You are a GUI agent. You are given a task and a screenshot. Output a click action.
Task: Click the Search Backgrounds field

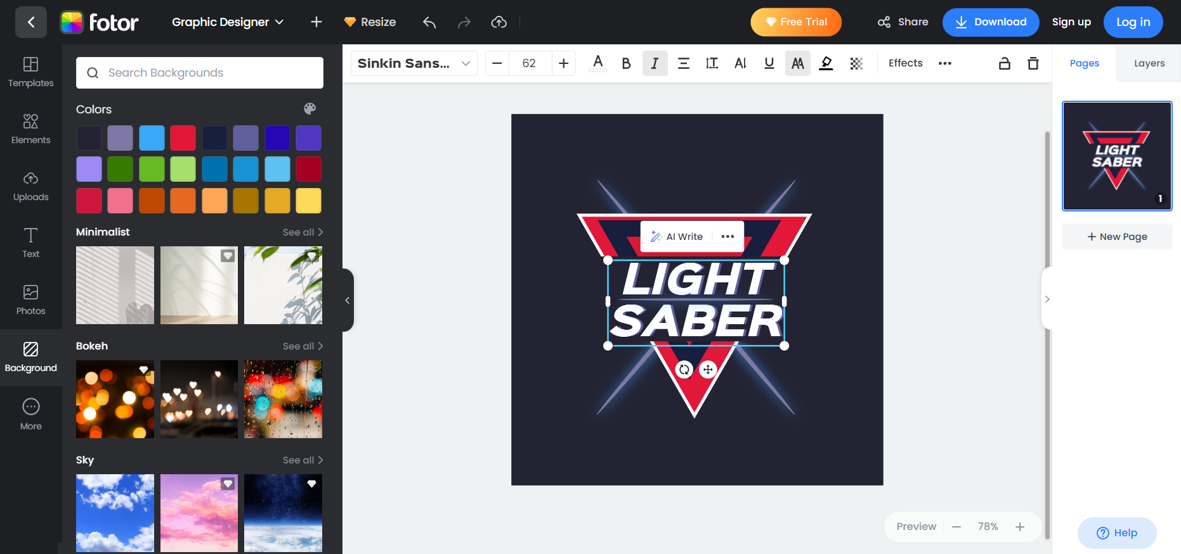(x=200, y=73)
